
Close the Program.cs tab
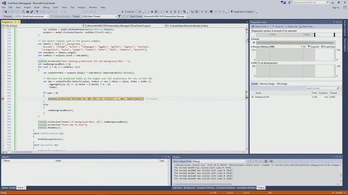pos(18,22)
